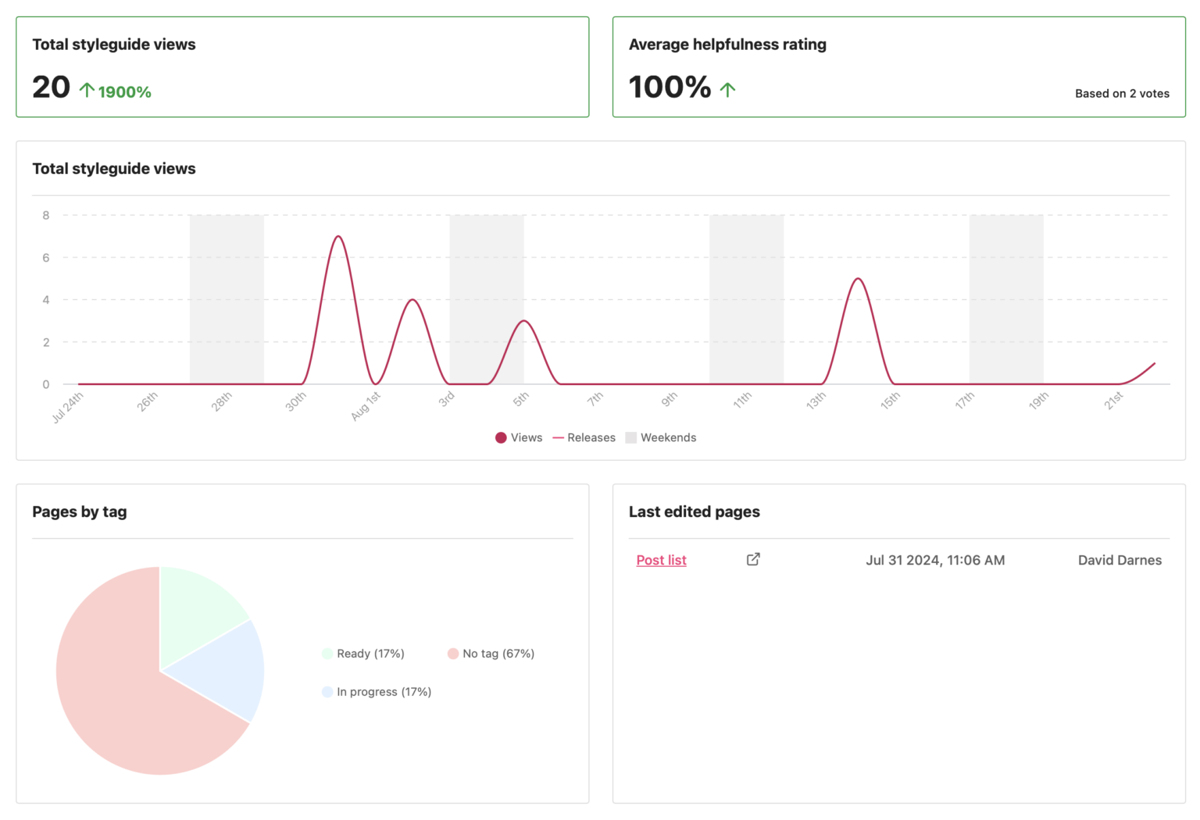The width and height of the screenshot is (1200, 820).
Task: Click the Total styleguide views card
Action: click(x=302, y=66)
